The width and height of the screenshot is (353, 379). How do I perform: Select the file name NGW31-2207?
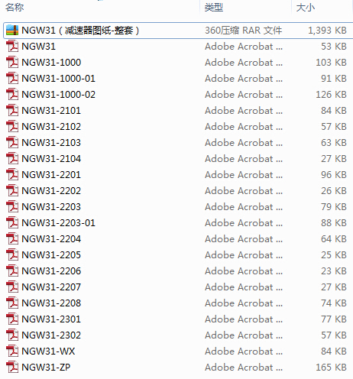[x=51, y=287]
